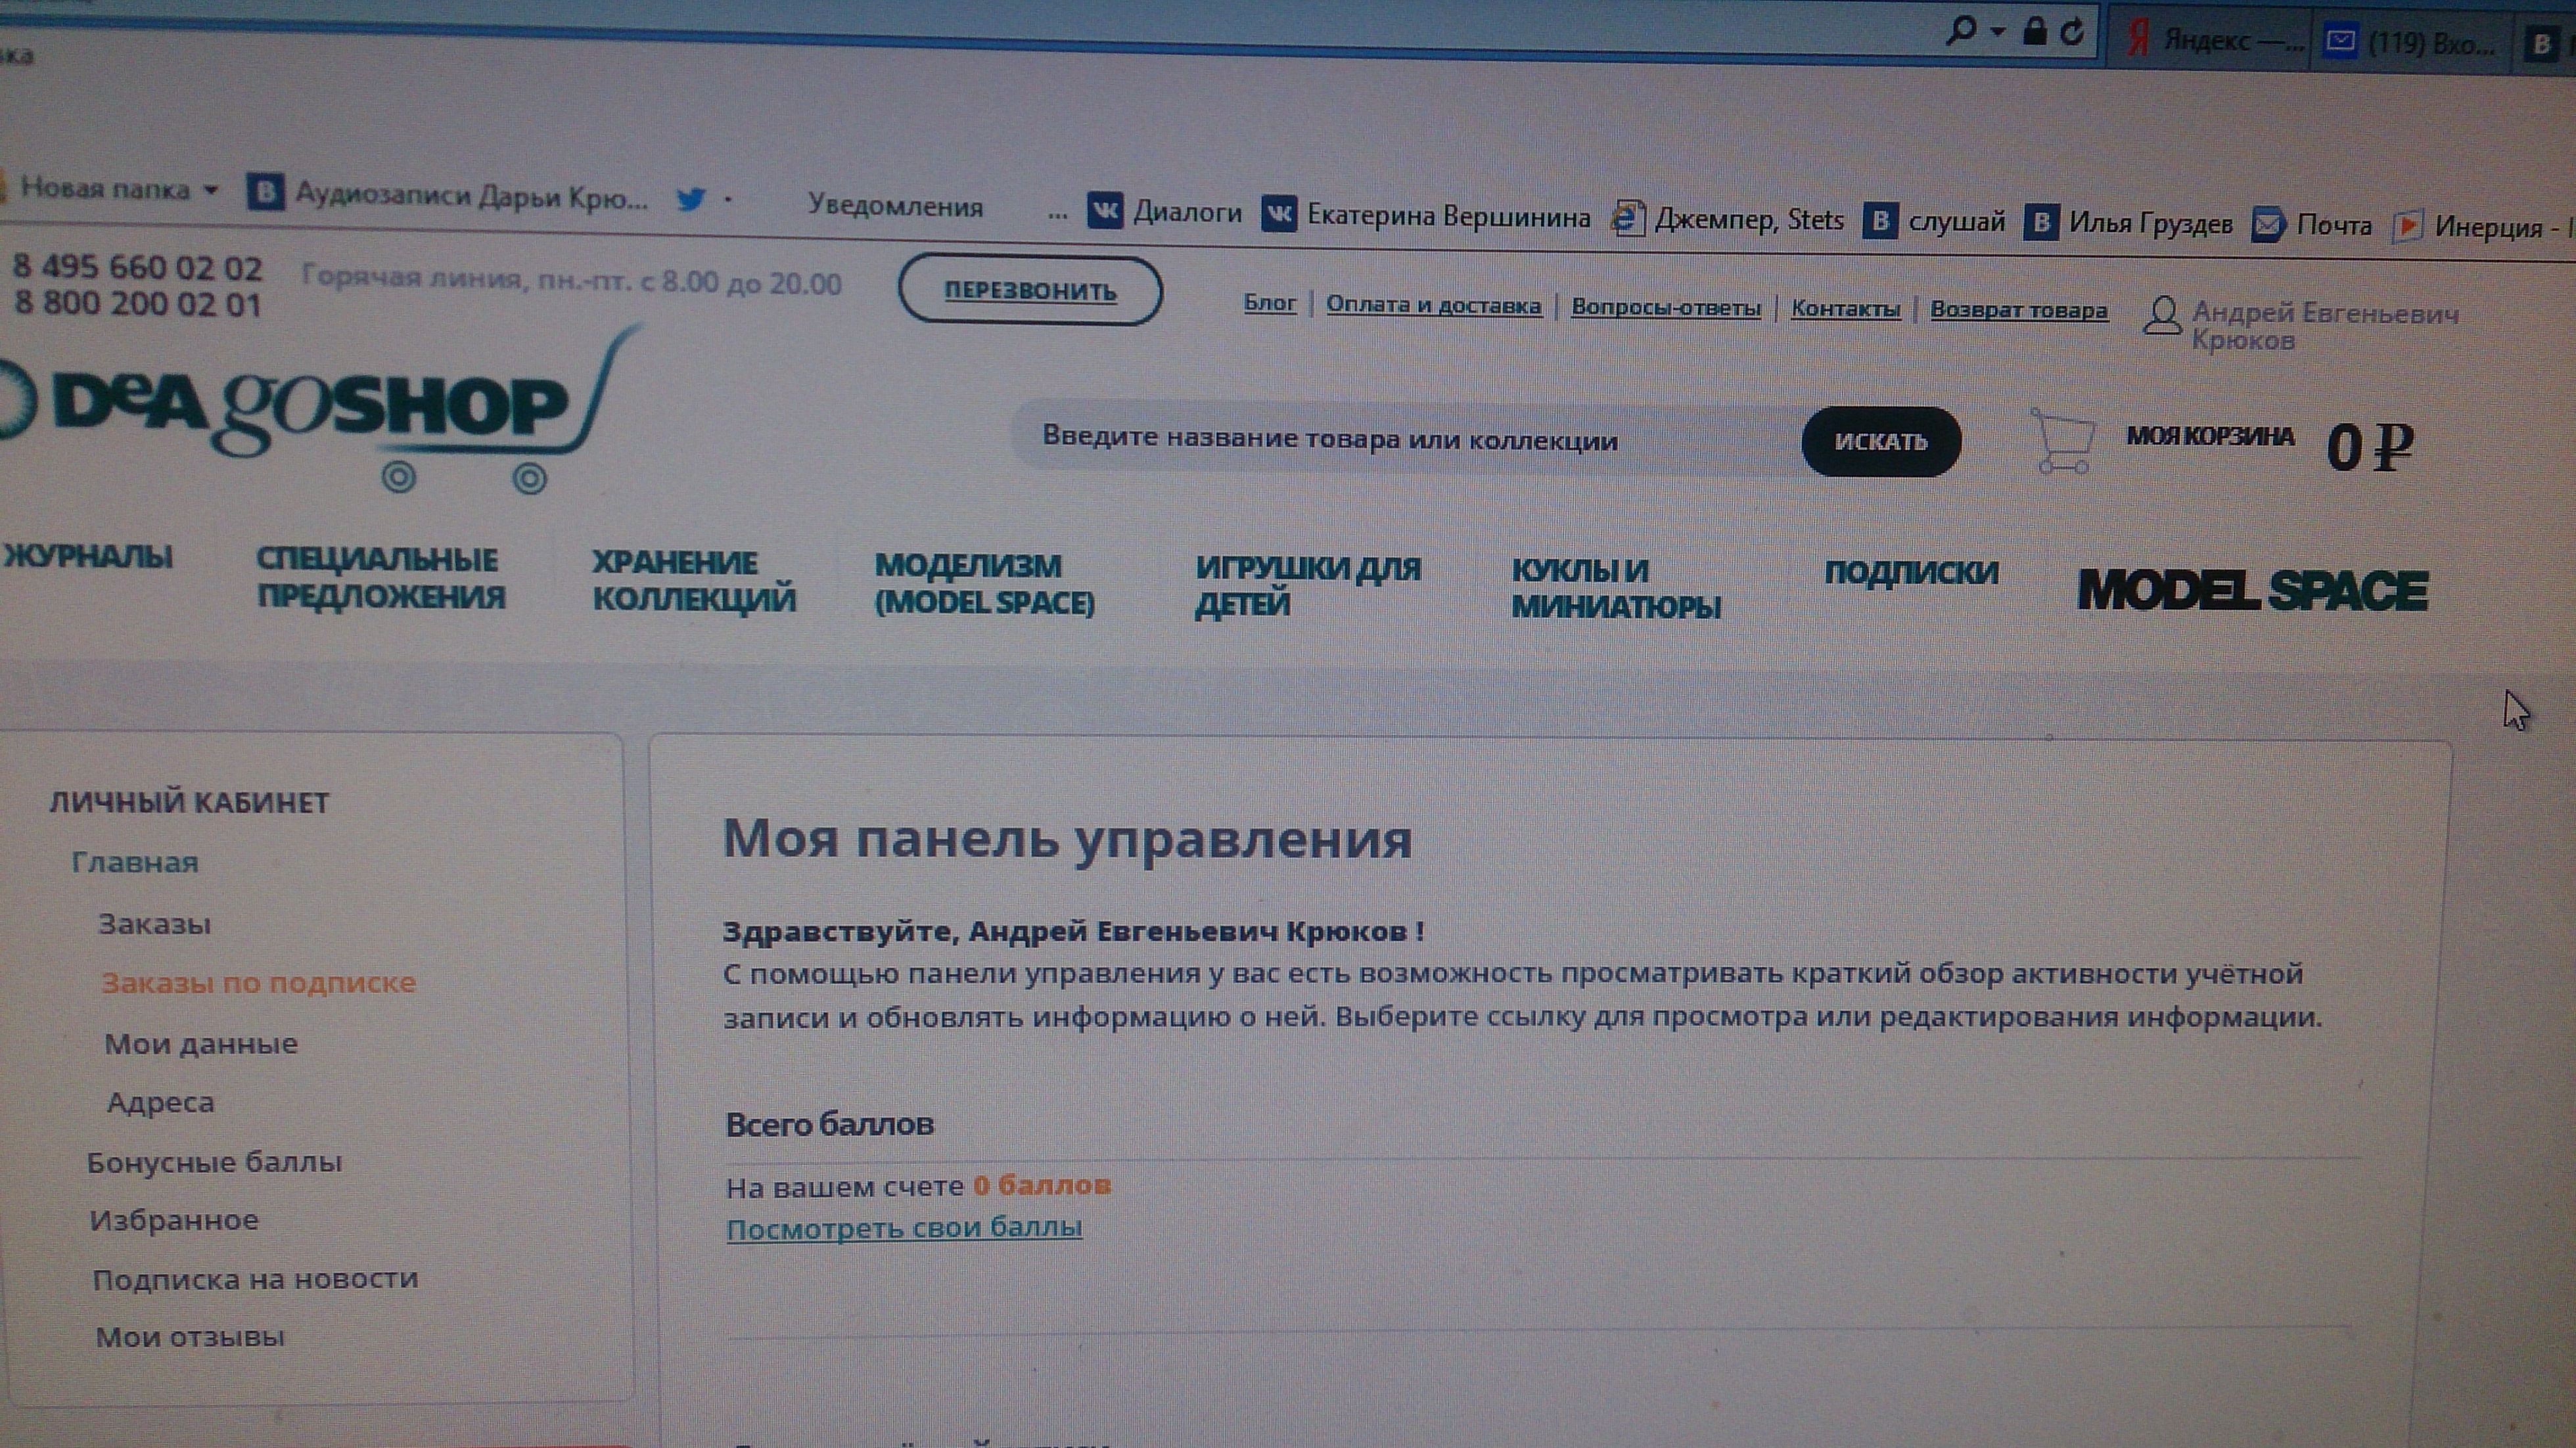2576x1448 pixels.
Task: Click the phone number 8 495 660 02 02
Action: 137,268
